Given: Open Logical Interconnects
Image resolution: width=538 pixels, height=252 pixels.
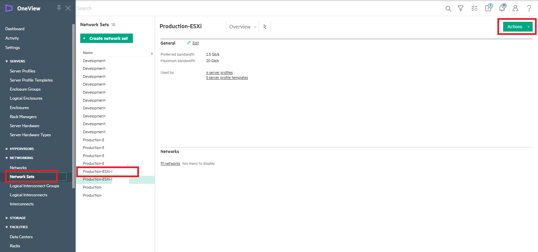Looking at the screenshot, I should click(29, 195).
